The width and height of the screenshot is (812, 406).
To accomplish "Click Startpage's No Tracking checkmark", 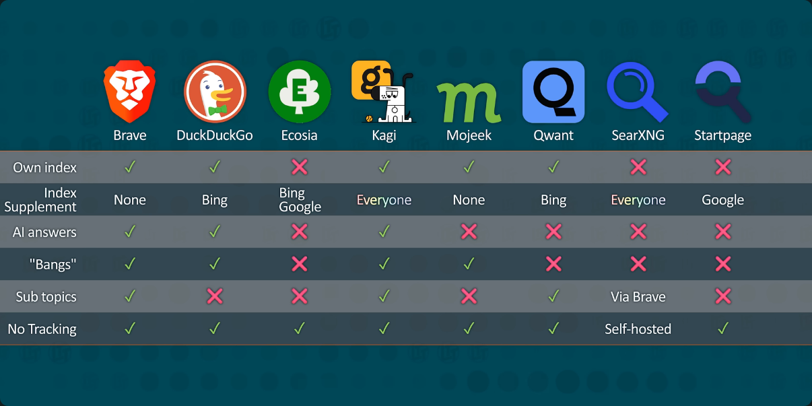I will [723, 329].
